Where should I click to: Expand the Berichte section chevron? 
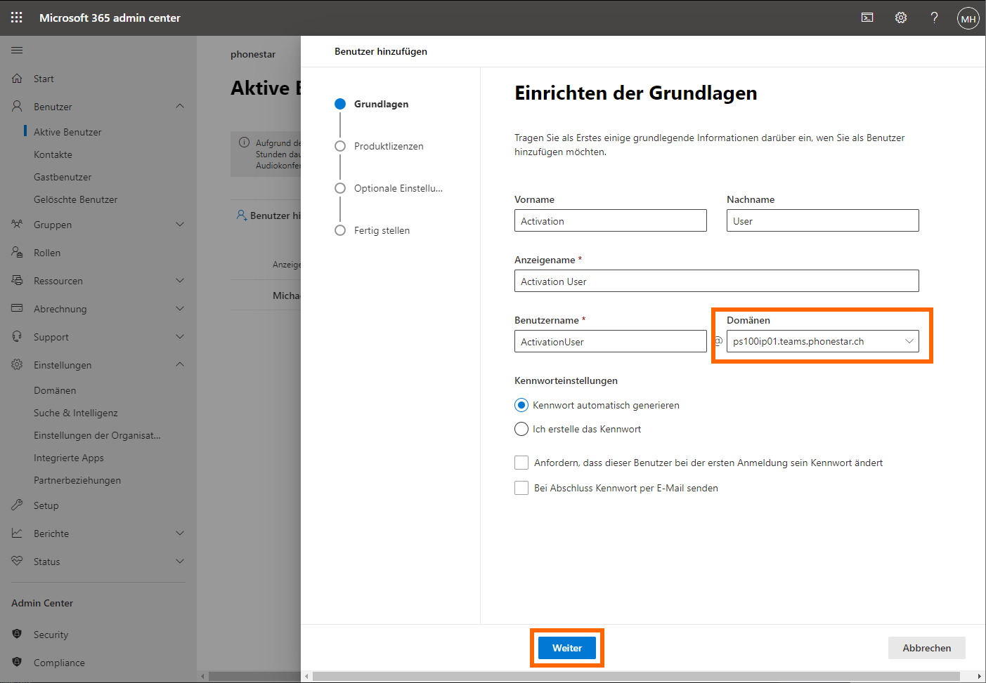pos(180,533)
